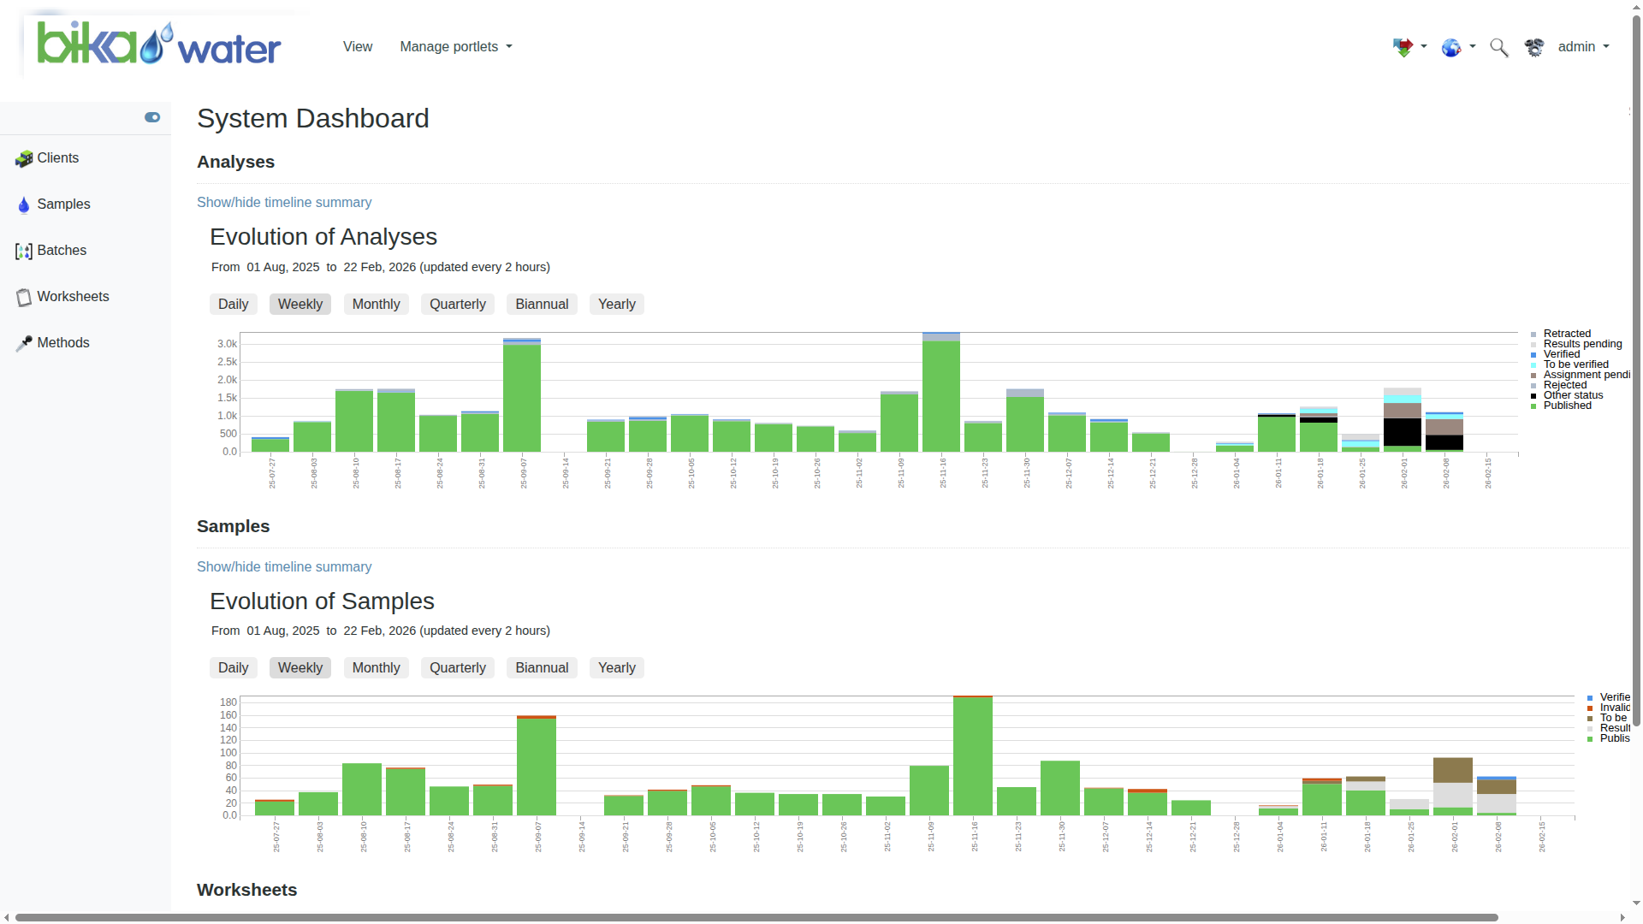Expand the dropdown arrow beside globe icon
Screen dimensions: 1643x924
[x=1473, y=46]
